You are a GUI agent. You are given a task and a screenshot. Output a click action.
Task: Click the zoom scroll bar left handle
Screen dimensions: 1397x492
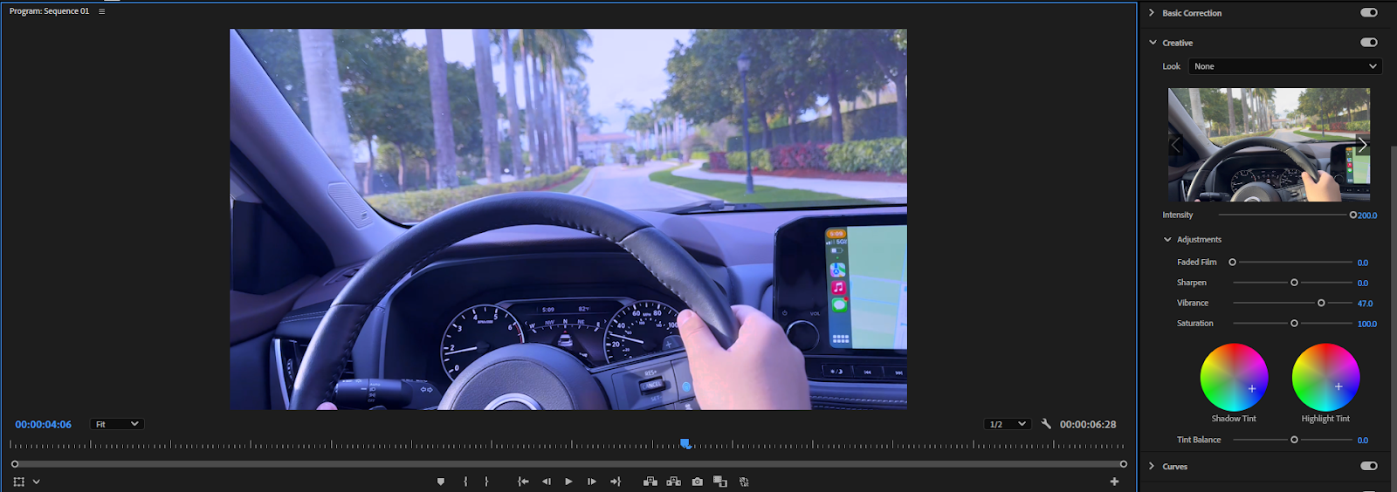pyautogui.click(x=15, y=464)
